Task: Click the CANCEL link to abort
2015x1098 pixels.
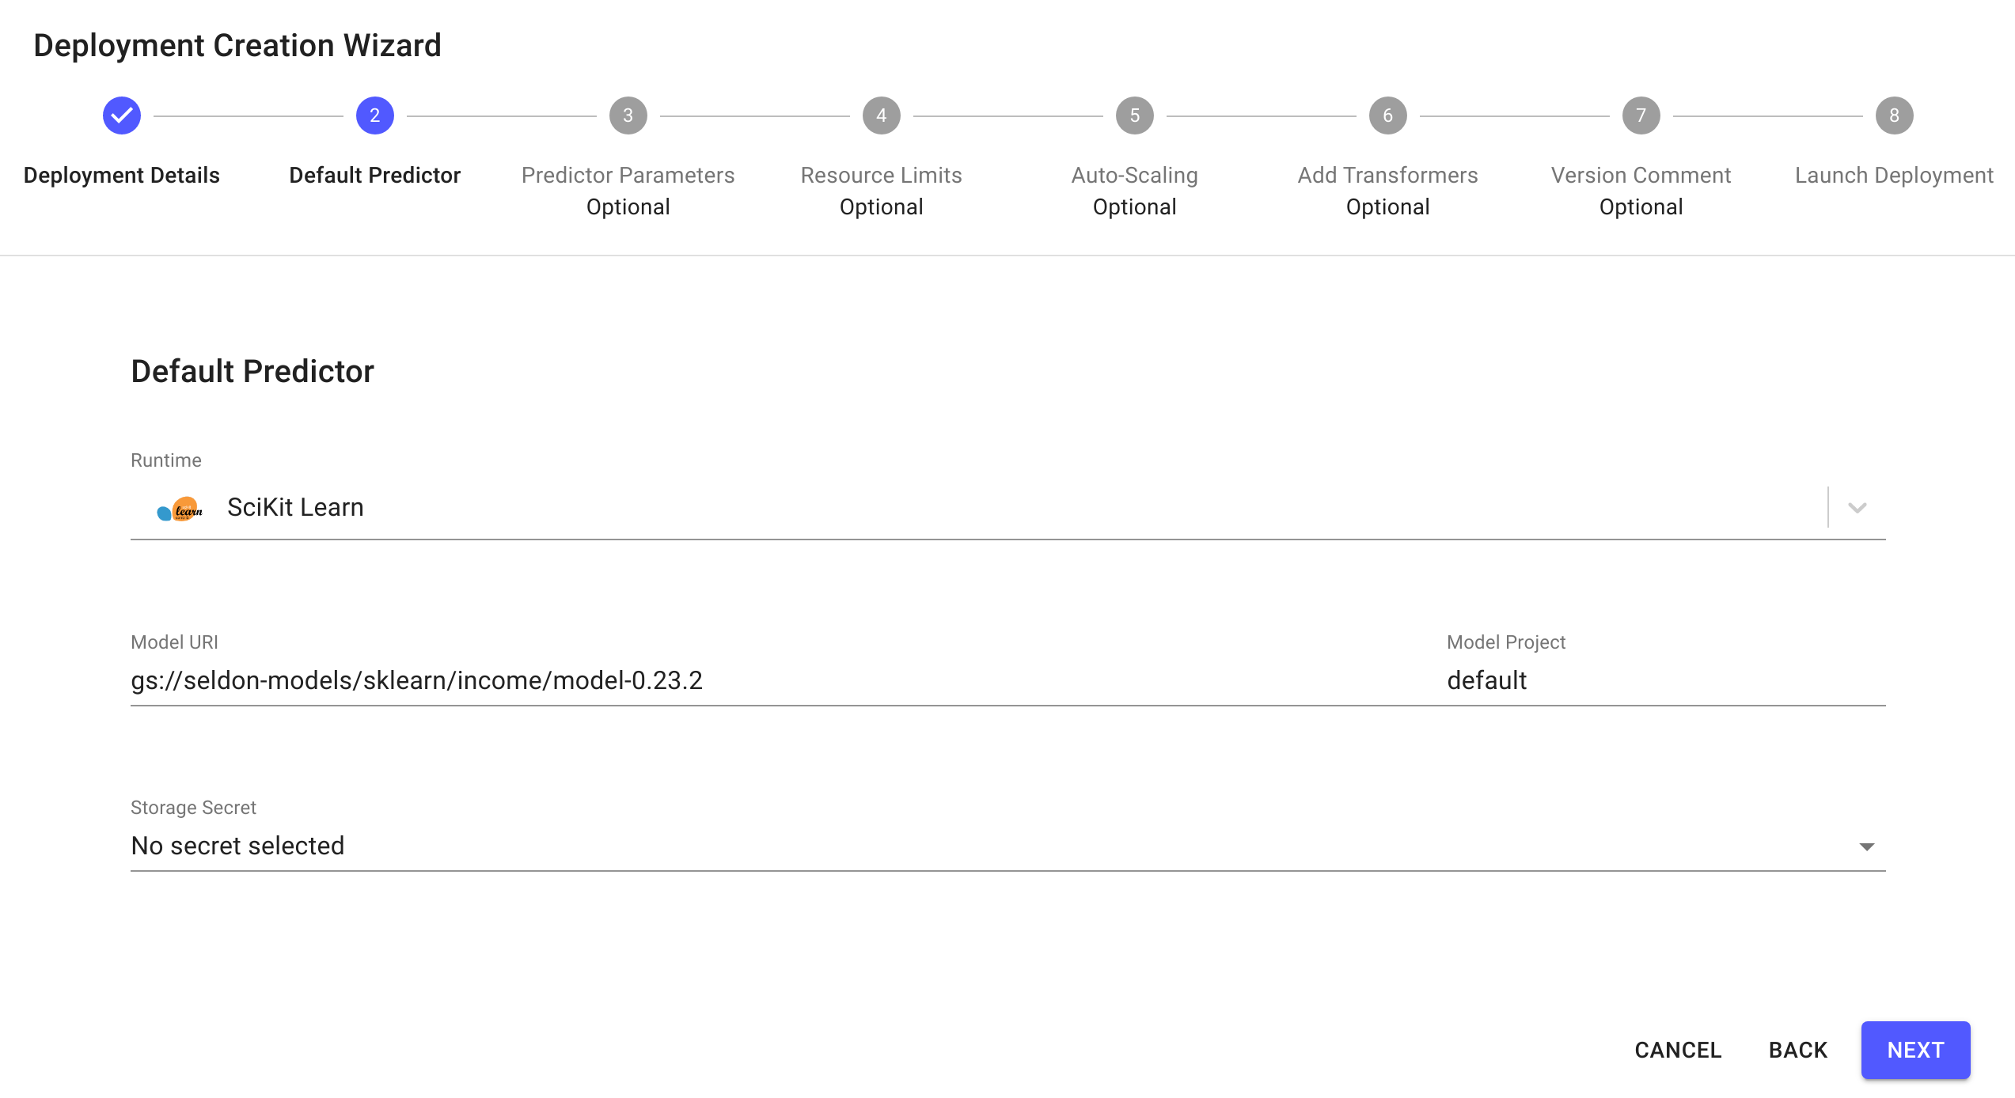Action: point(1679,1049)
